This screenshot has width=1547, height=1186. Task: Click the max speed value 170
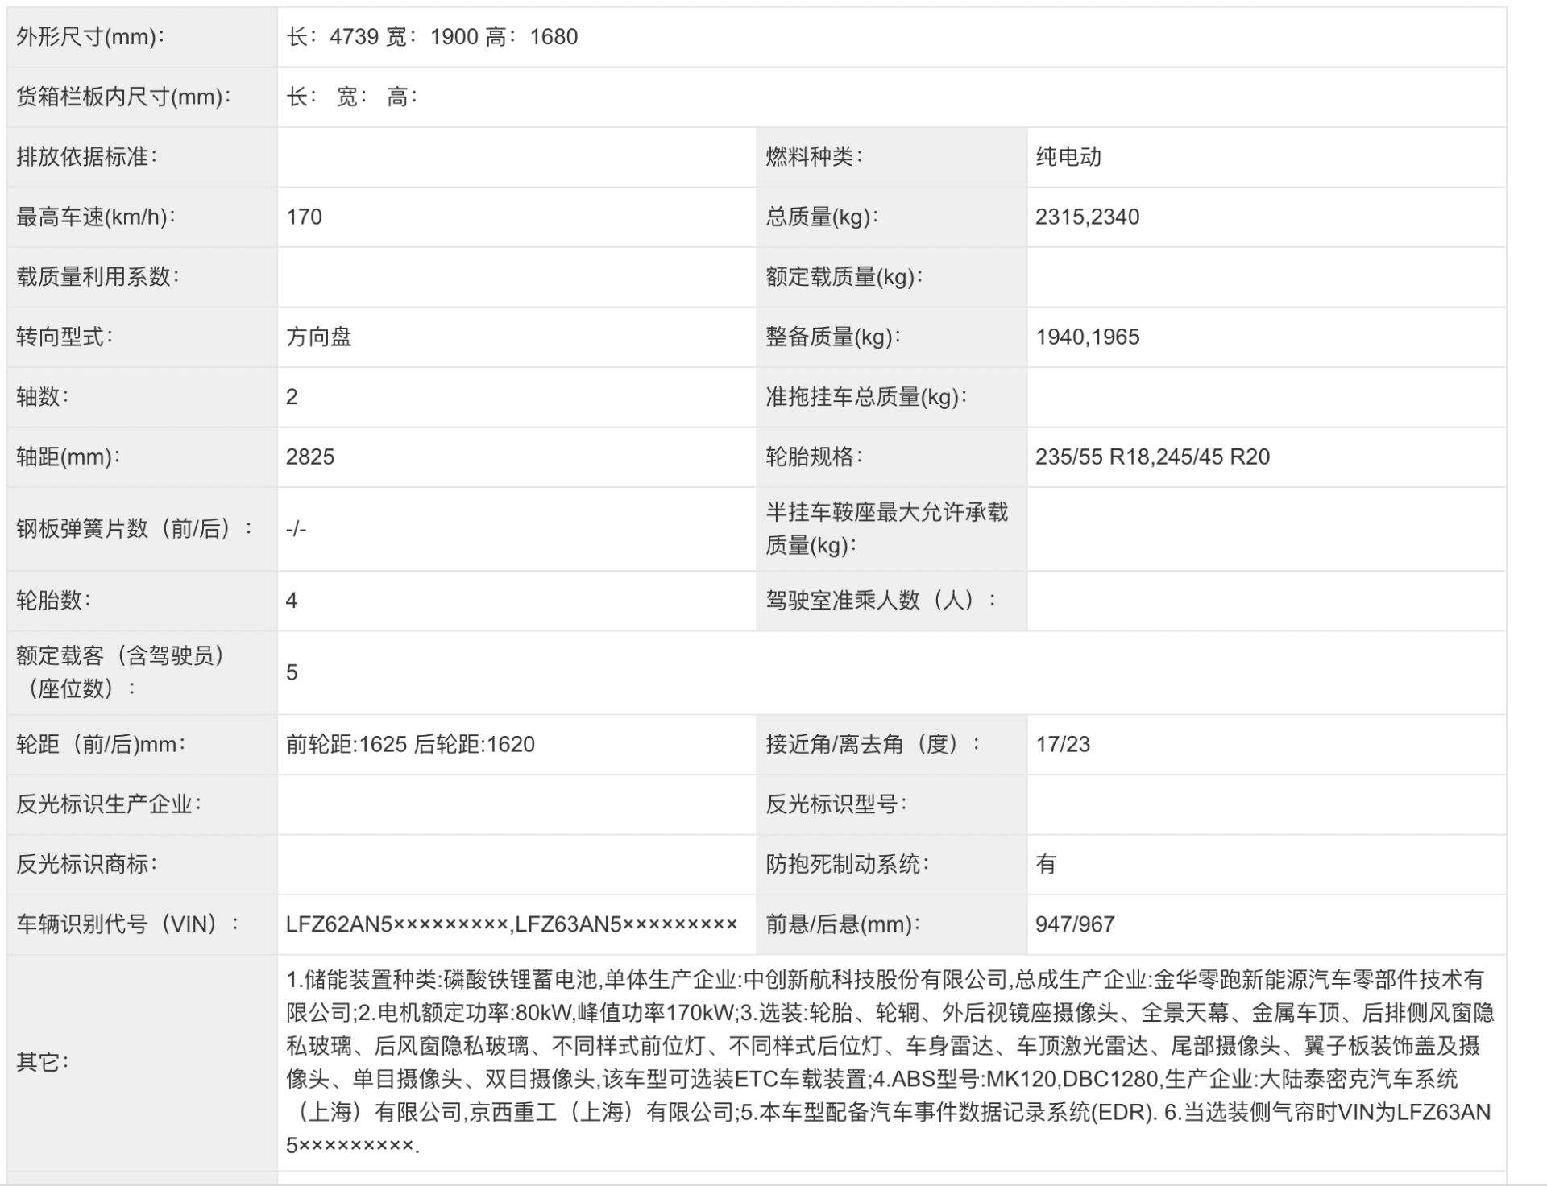[304, 217]
